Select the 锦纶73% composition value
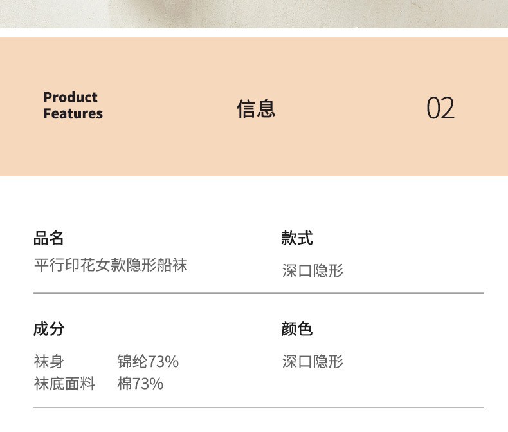The height and width of the screenshot is (432, 508). (148, 361)
